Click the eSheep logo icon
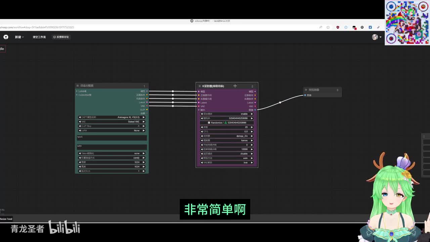 coord(6,37)
